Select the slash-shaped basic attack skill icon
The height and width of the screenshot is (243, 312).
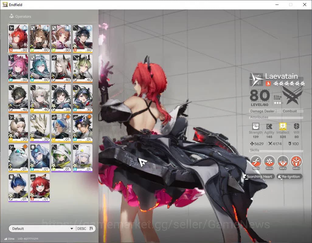tap(256, 161)
